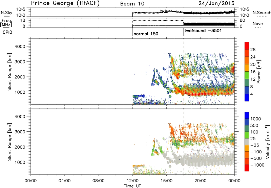The width and height of the screenshot is (271, 188).
Task: Click the 'Beam 10' label
Action: coord(132,4)
